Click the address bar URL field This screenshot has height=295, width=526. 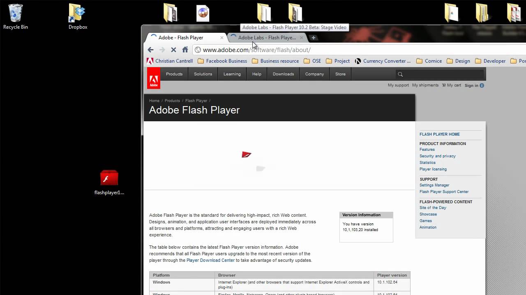[360, 50]
